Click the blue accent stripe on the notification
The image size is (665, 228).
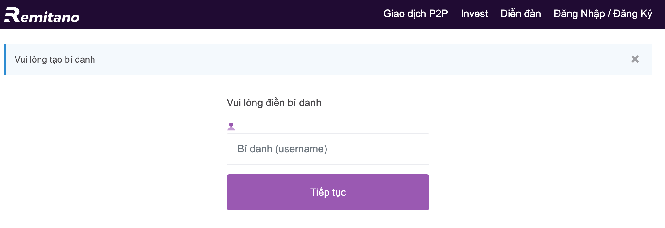pyautogui.click(x=5, y=59)
